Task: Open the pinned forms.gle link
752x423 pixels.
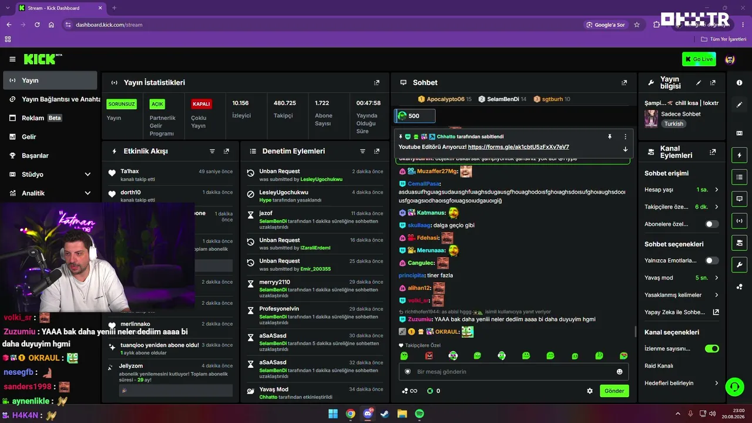Action: (518, 147)
